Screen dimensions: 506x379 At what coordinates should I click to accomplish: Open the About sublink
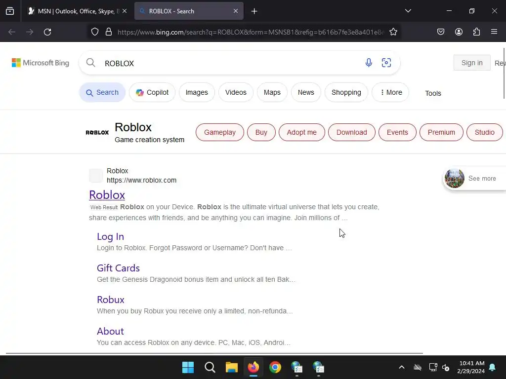(110, 331)
